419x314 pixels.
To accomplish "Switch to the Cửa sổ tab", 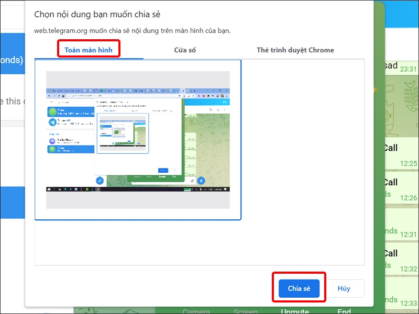I will pyautogui.click(x=185, y=50).
